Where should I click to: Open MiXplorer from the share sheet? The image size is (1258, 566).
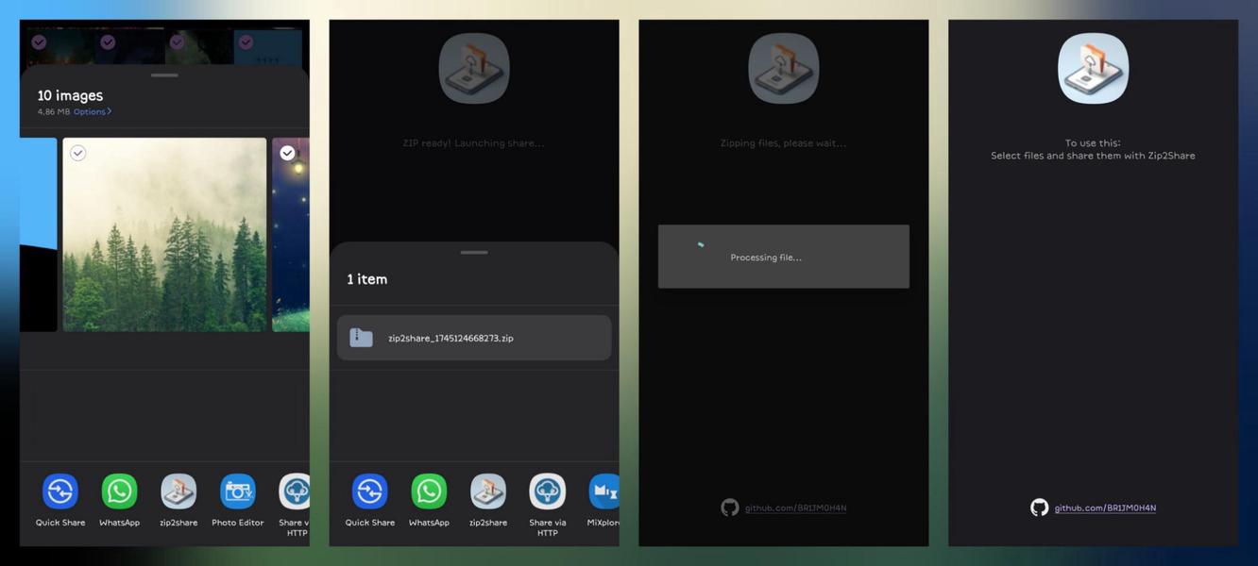click(x=604, y=491)
